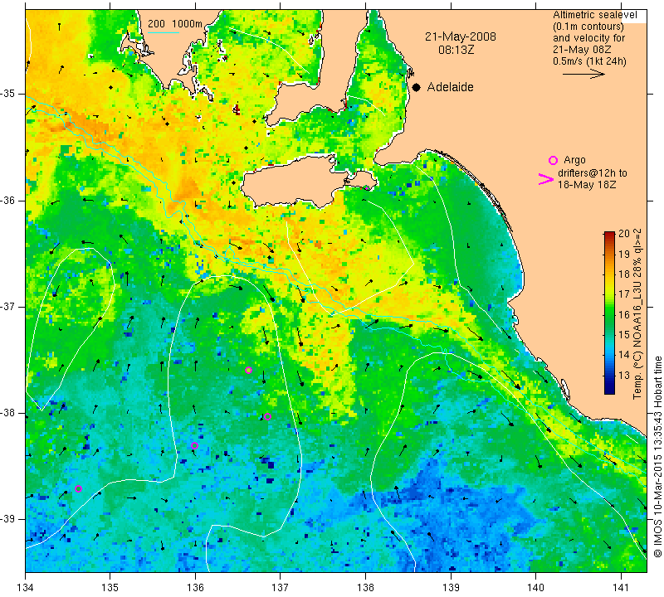This screenshot has width=664, height=597.
Task: Click the '18-May 18Z' drifter text
Action: click(587, 185)
